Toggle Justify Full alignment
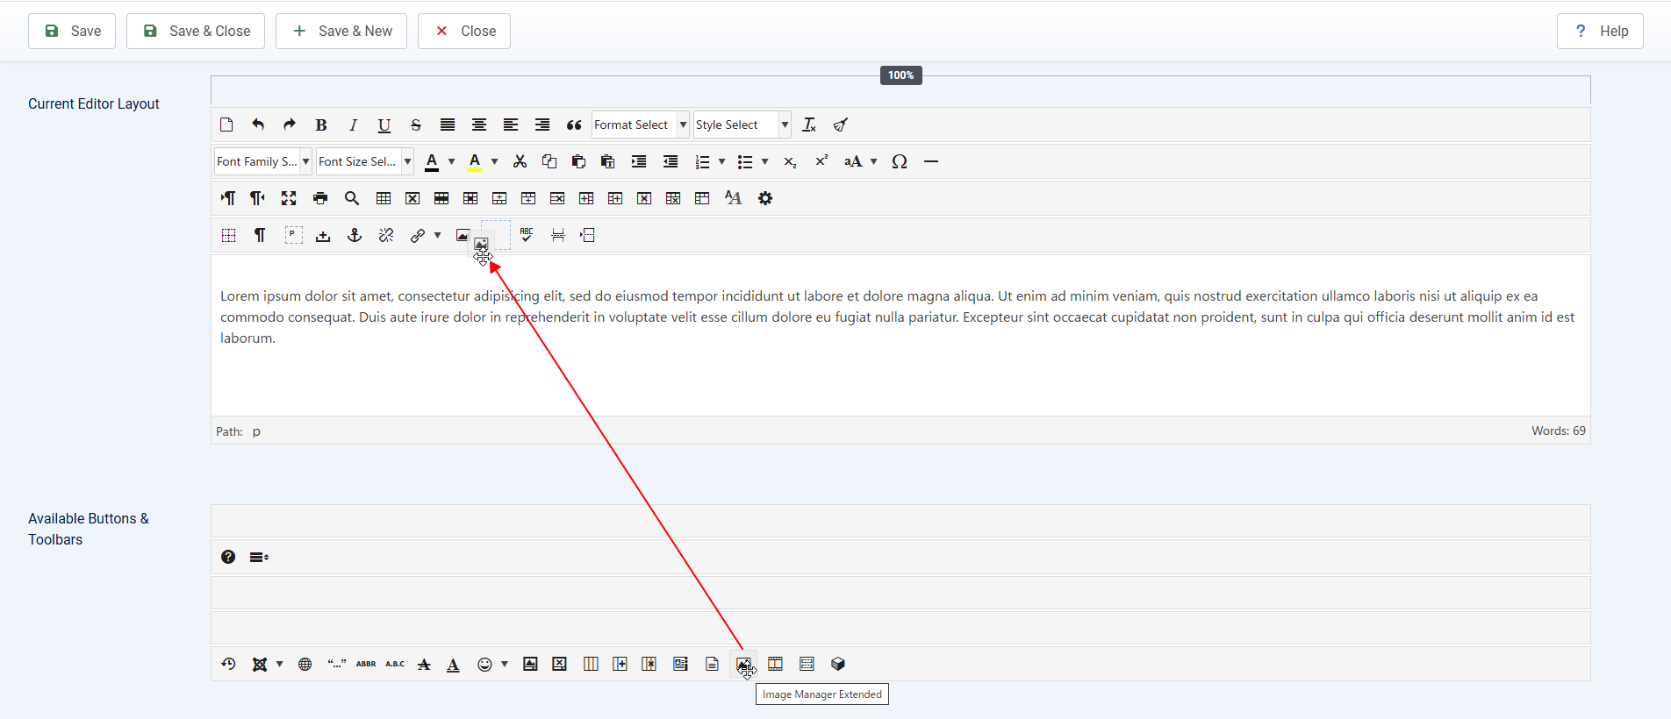 click(x=448, y=125)
